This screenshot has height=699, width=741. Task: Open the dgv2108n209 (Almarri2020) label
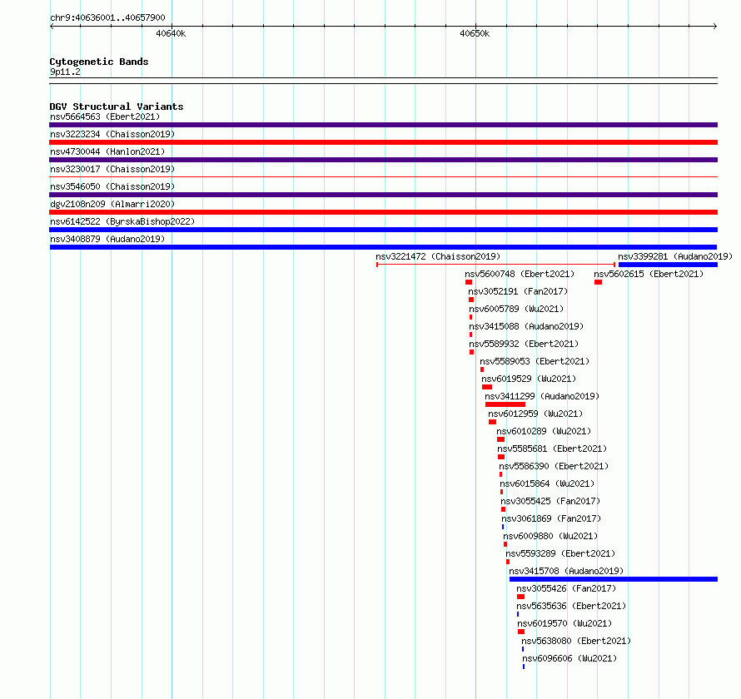(x=112, y=204)
